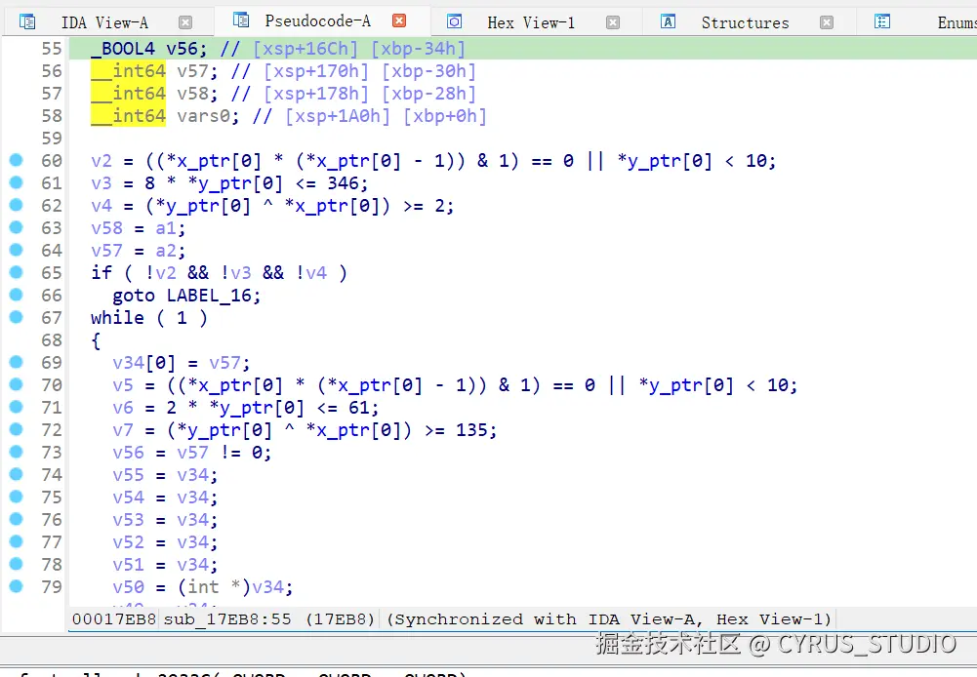This screenshot has width=977, height=677.
Task: Toggle breakpoint dot on line 70
Action: point(17,384)
